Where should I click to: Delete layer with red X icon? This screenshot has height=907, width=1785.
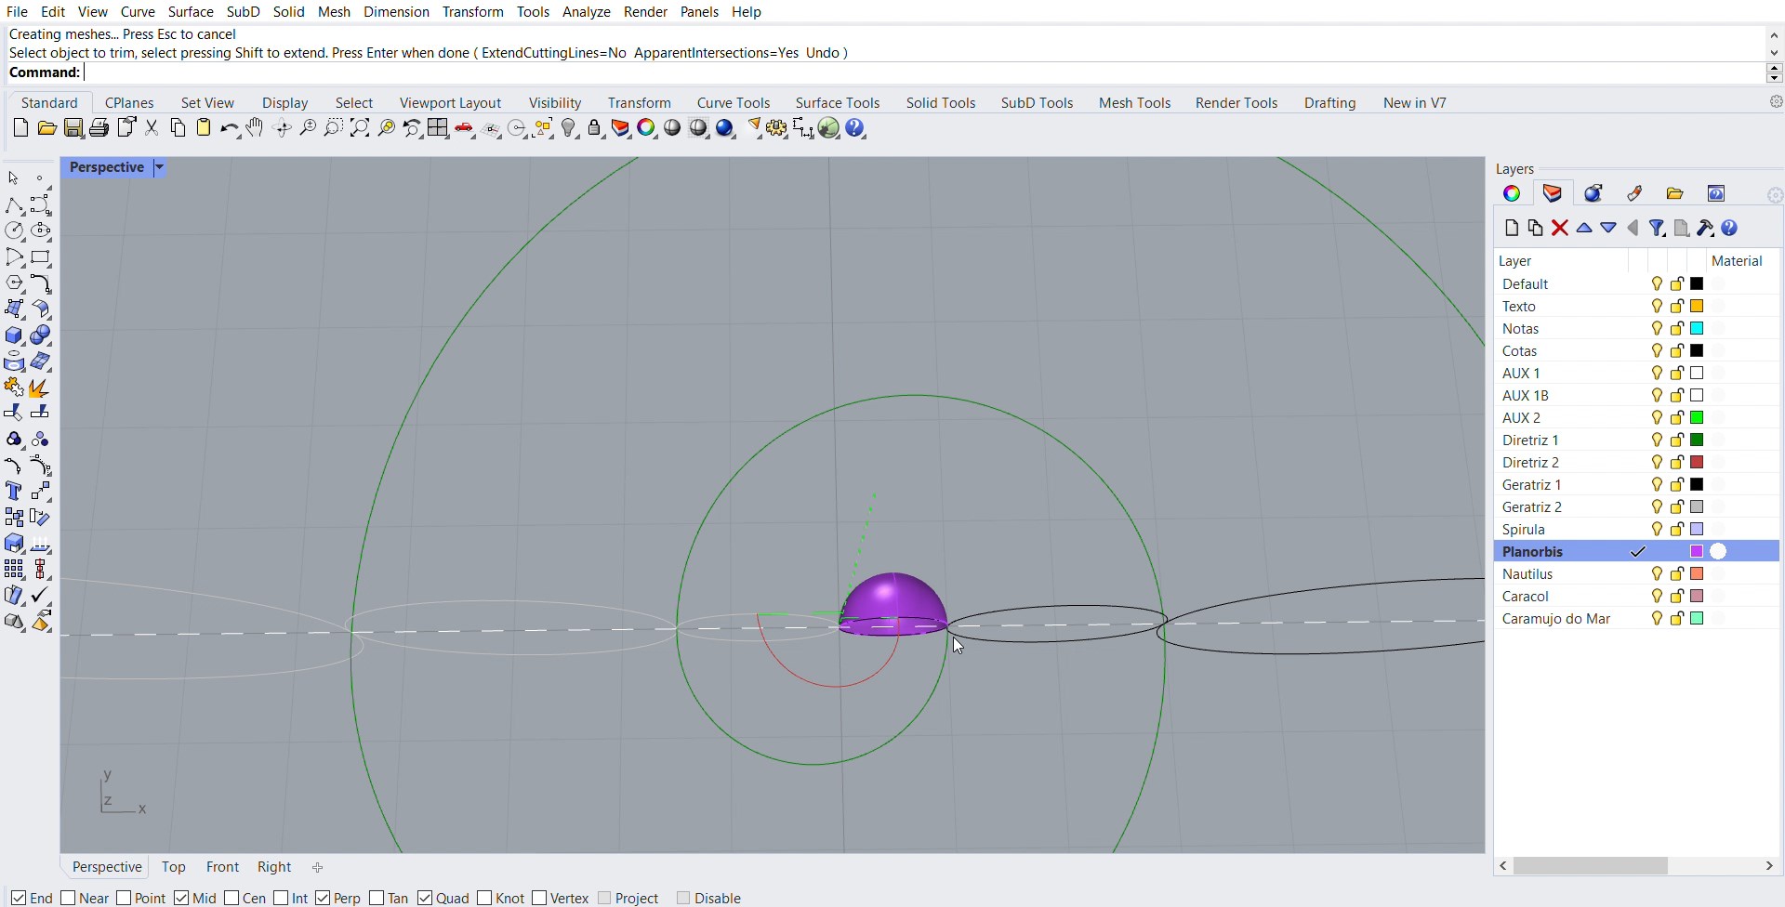pos(1560,228)
